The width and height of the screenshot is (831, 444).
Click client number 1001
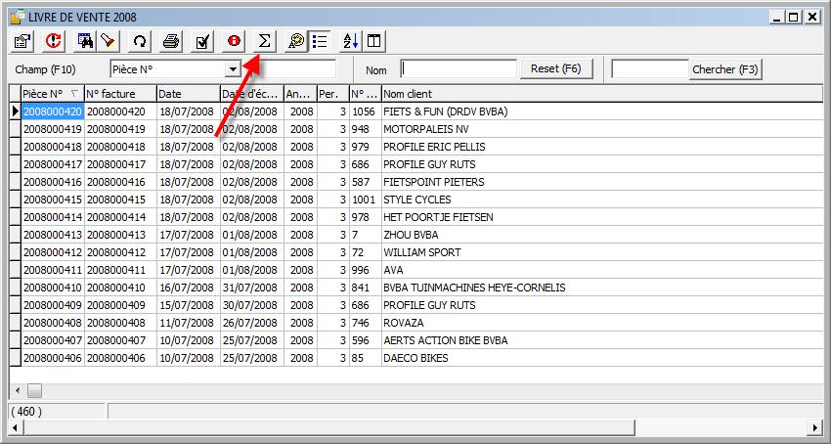click(364, 200)
